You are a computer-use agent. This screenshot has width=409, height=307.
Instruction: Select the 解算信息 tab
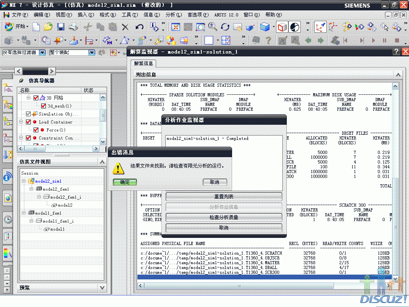[143, 64]
